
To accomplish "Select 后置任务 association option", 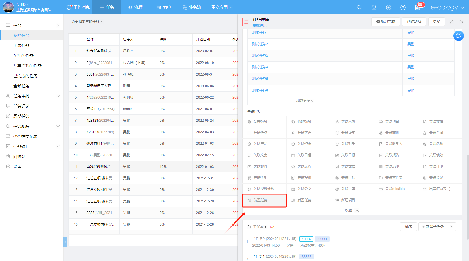I will coord(308,200).
